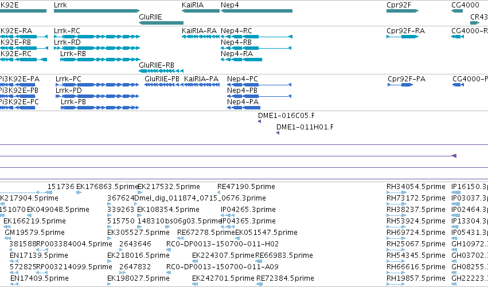Select the RH25067.5prime EST feature

[x=396, y=250]
